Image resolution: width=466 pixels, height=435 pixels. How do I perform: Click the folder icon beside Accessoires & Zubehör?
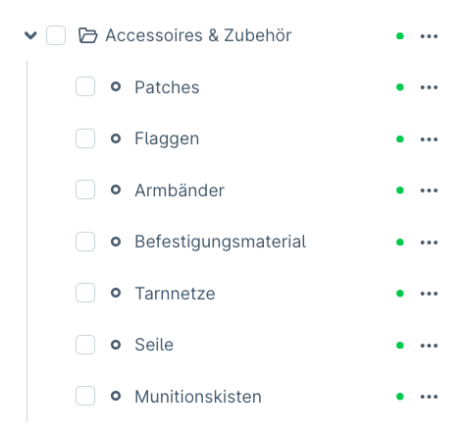click(x=88, y=35)
